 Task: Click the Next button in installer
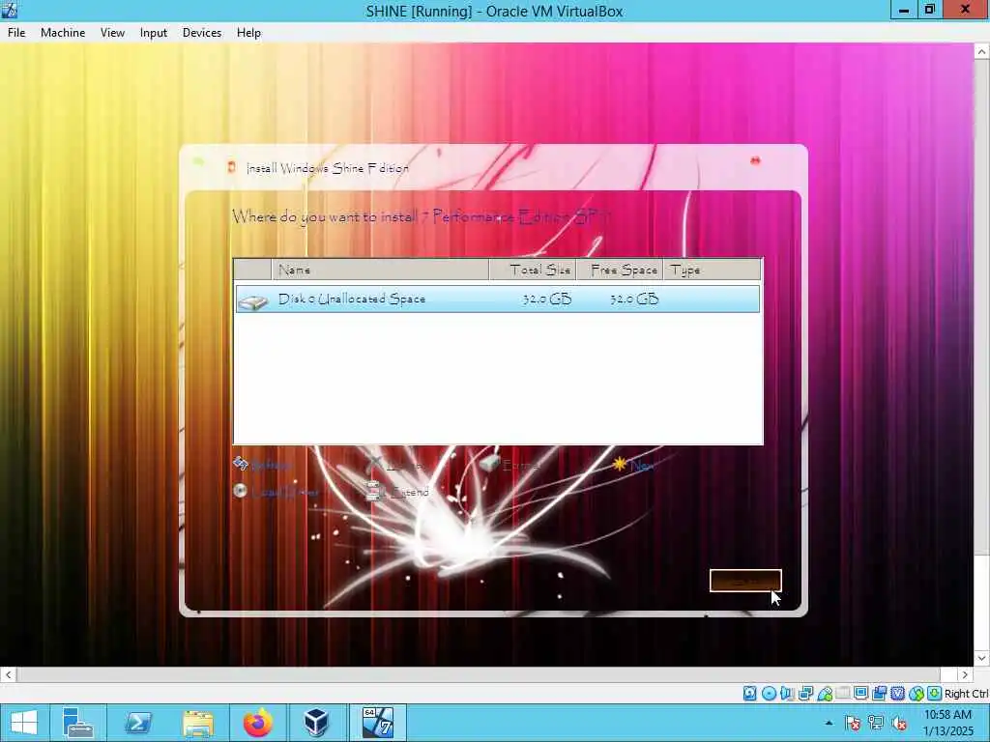click(x=745, y=581)
